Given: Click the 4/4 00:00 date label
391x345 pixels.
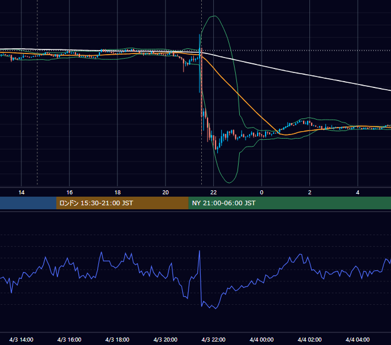Looking at the screenshot, I should pos(262,339).
